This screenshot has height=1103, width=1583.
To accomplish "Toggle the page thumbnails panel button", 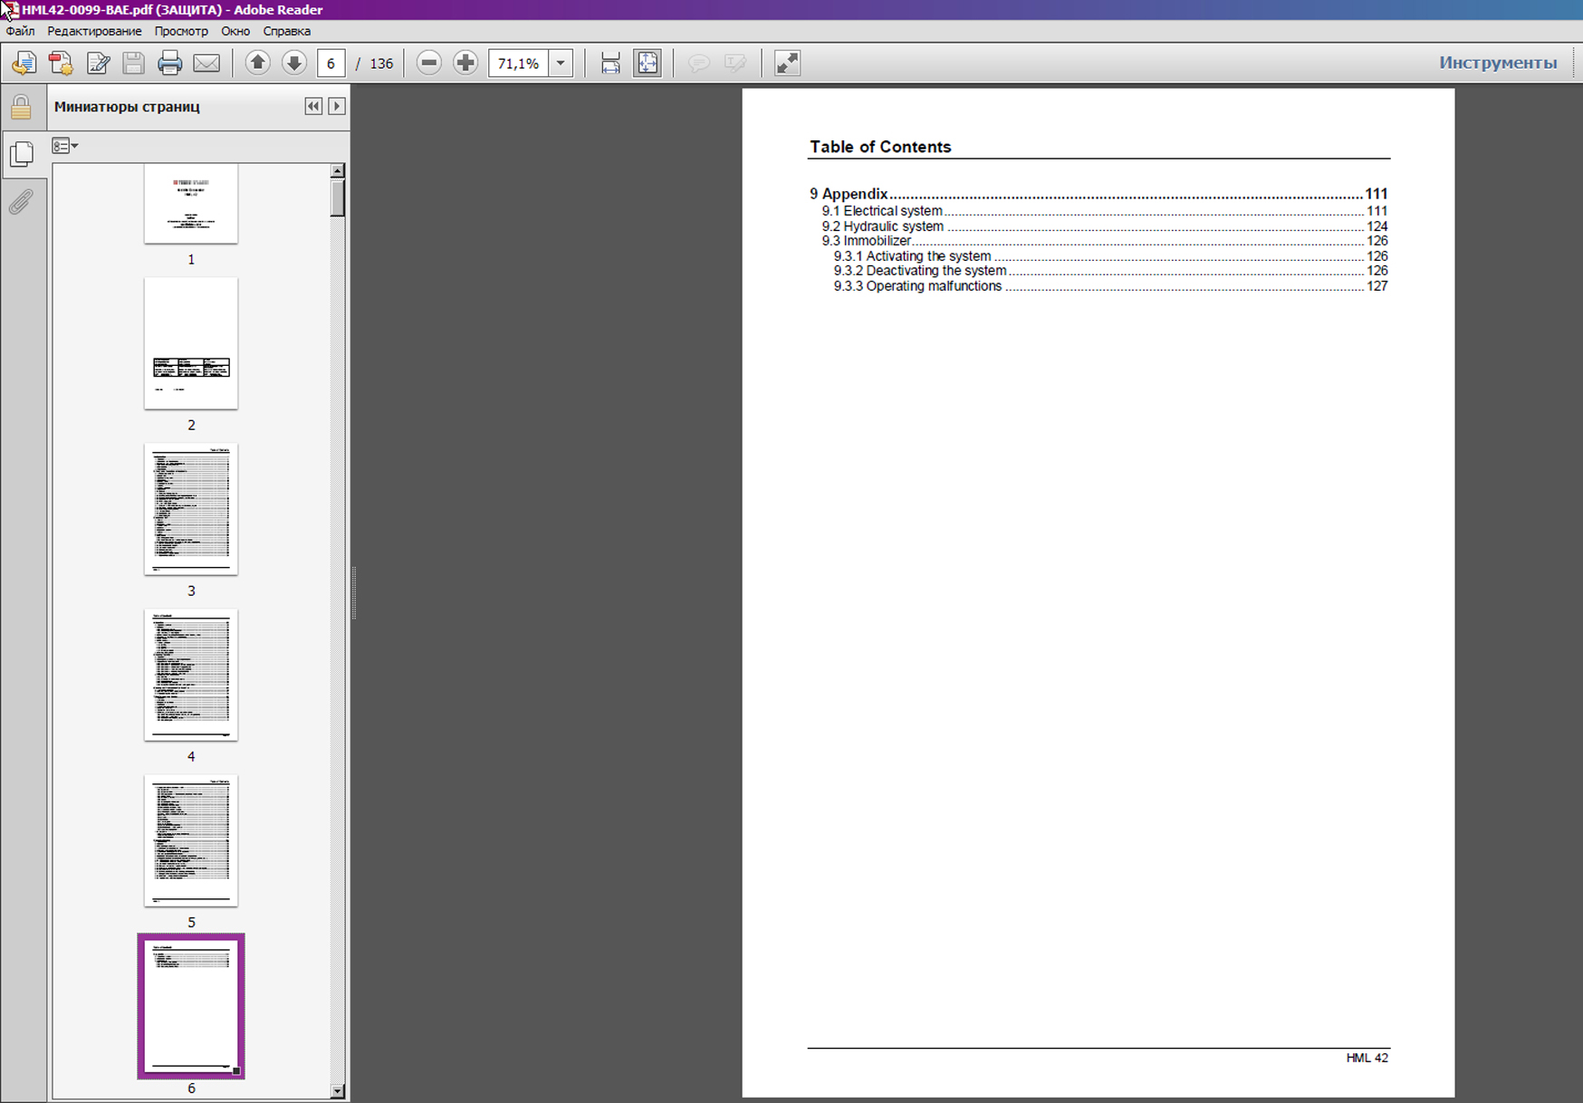I will click(x=21, y=154).
